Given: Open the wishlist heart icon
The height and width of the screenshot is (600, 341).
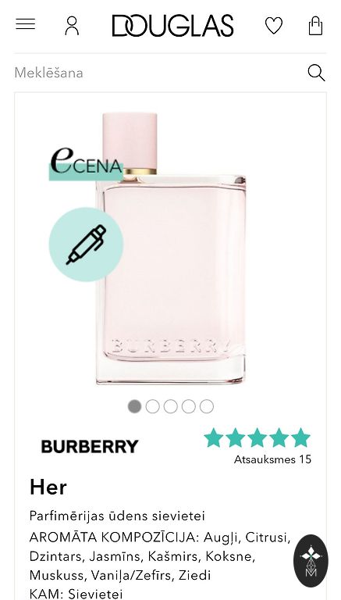Looking at the screenshot, I should [274, 26].
